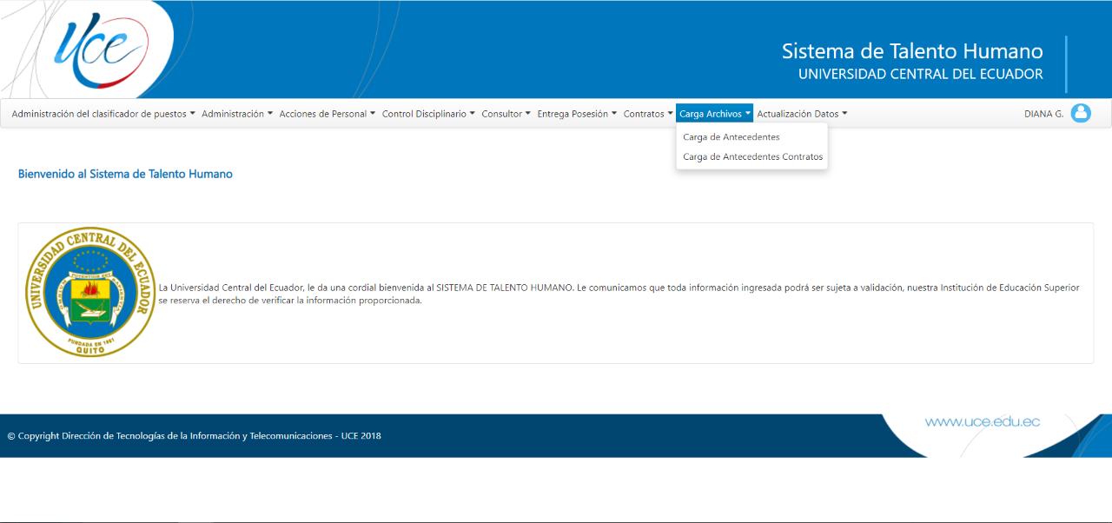The width and height of the screenshot is (1112, 523).
Task: Click the welcome paragraph about SISTEMA DE TALENTO HUMANO
Action: [x=619, y=294]
